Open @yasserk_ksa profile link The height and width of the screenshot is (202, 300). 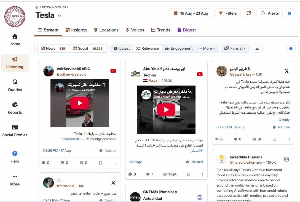pyautogui.click(x=240, y=74)
